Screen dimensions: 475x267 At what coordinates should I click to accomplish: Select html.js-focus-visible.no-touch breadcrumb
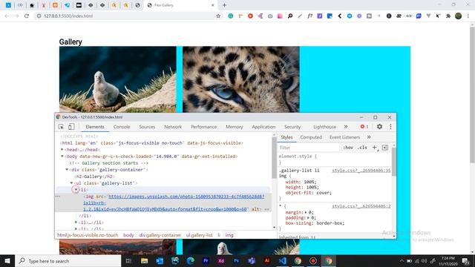88,235
